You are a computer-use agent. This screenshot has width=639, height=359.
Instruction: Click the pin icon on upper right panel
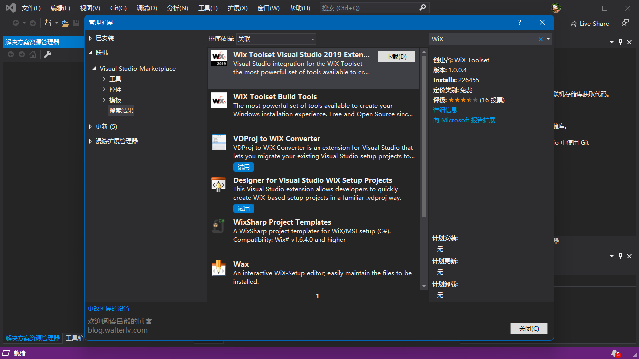click(x=621, y=42)
